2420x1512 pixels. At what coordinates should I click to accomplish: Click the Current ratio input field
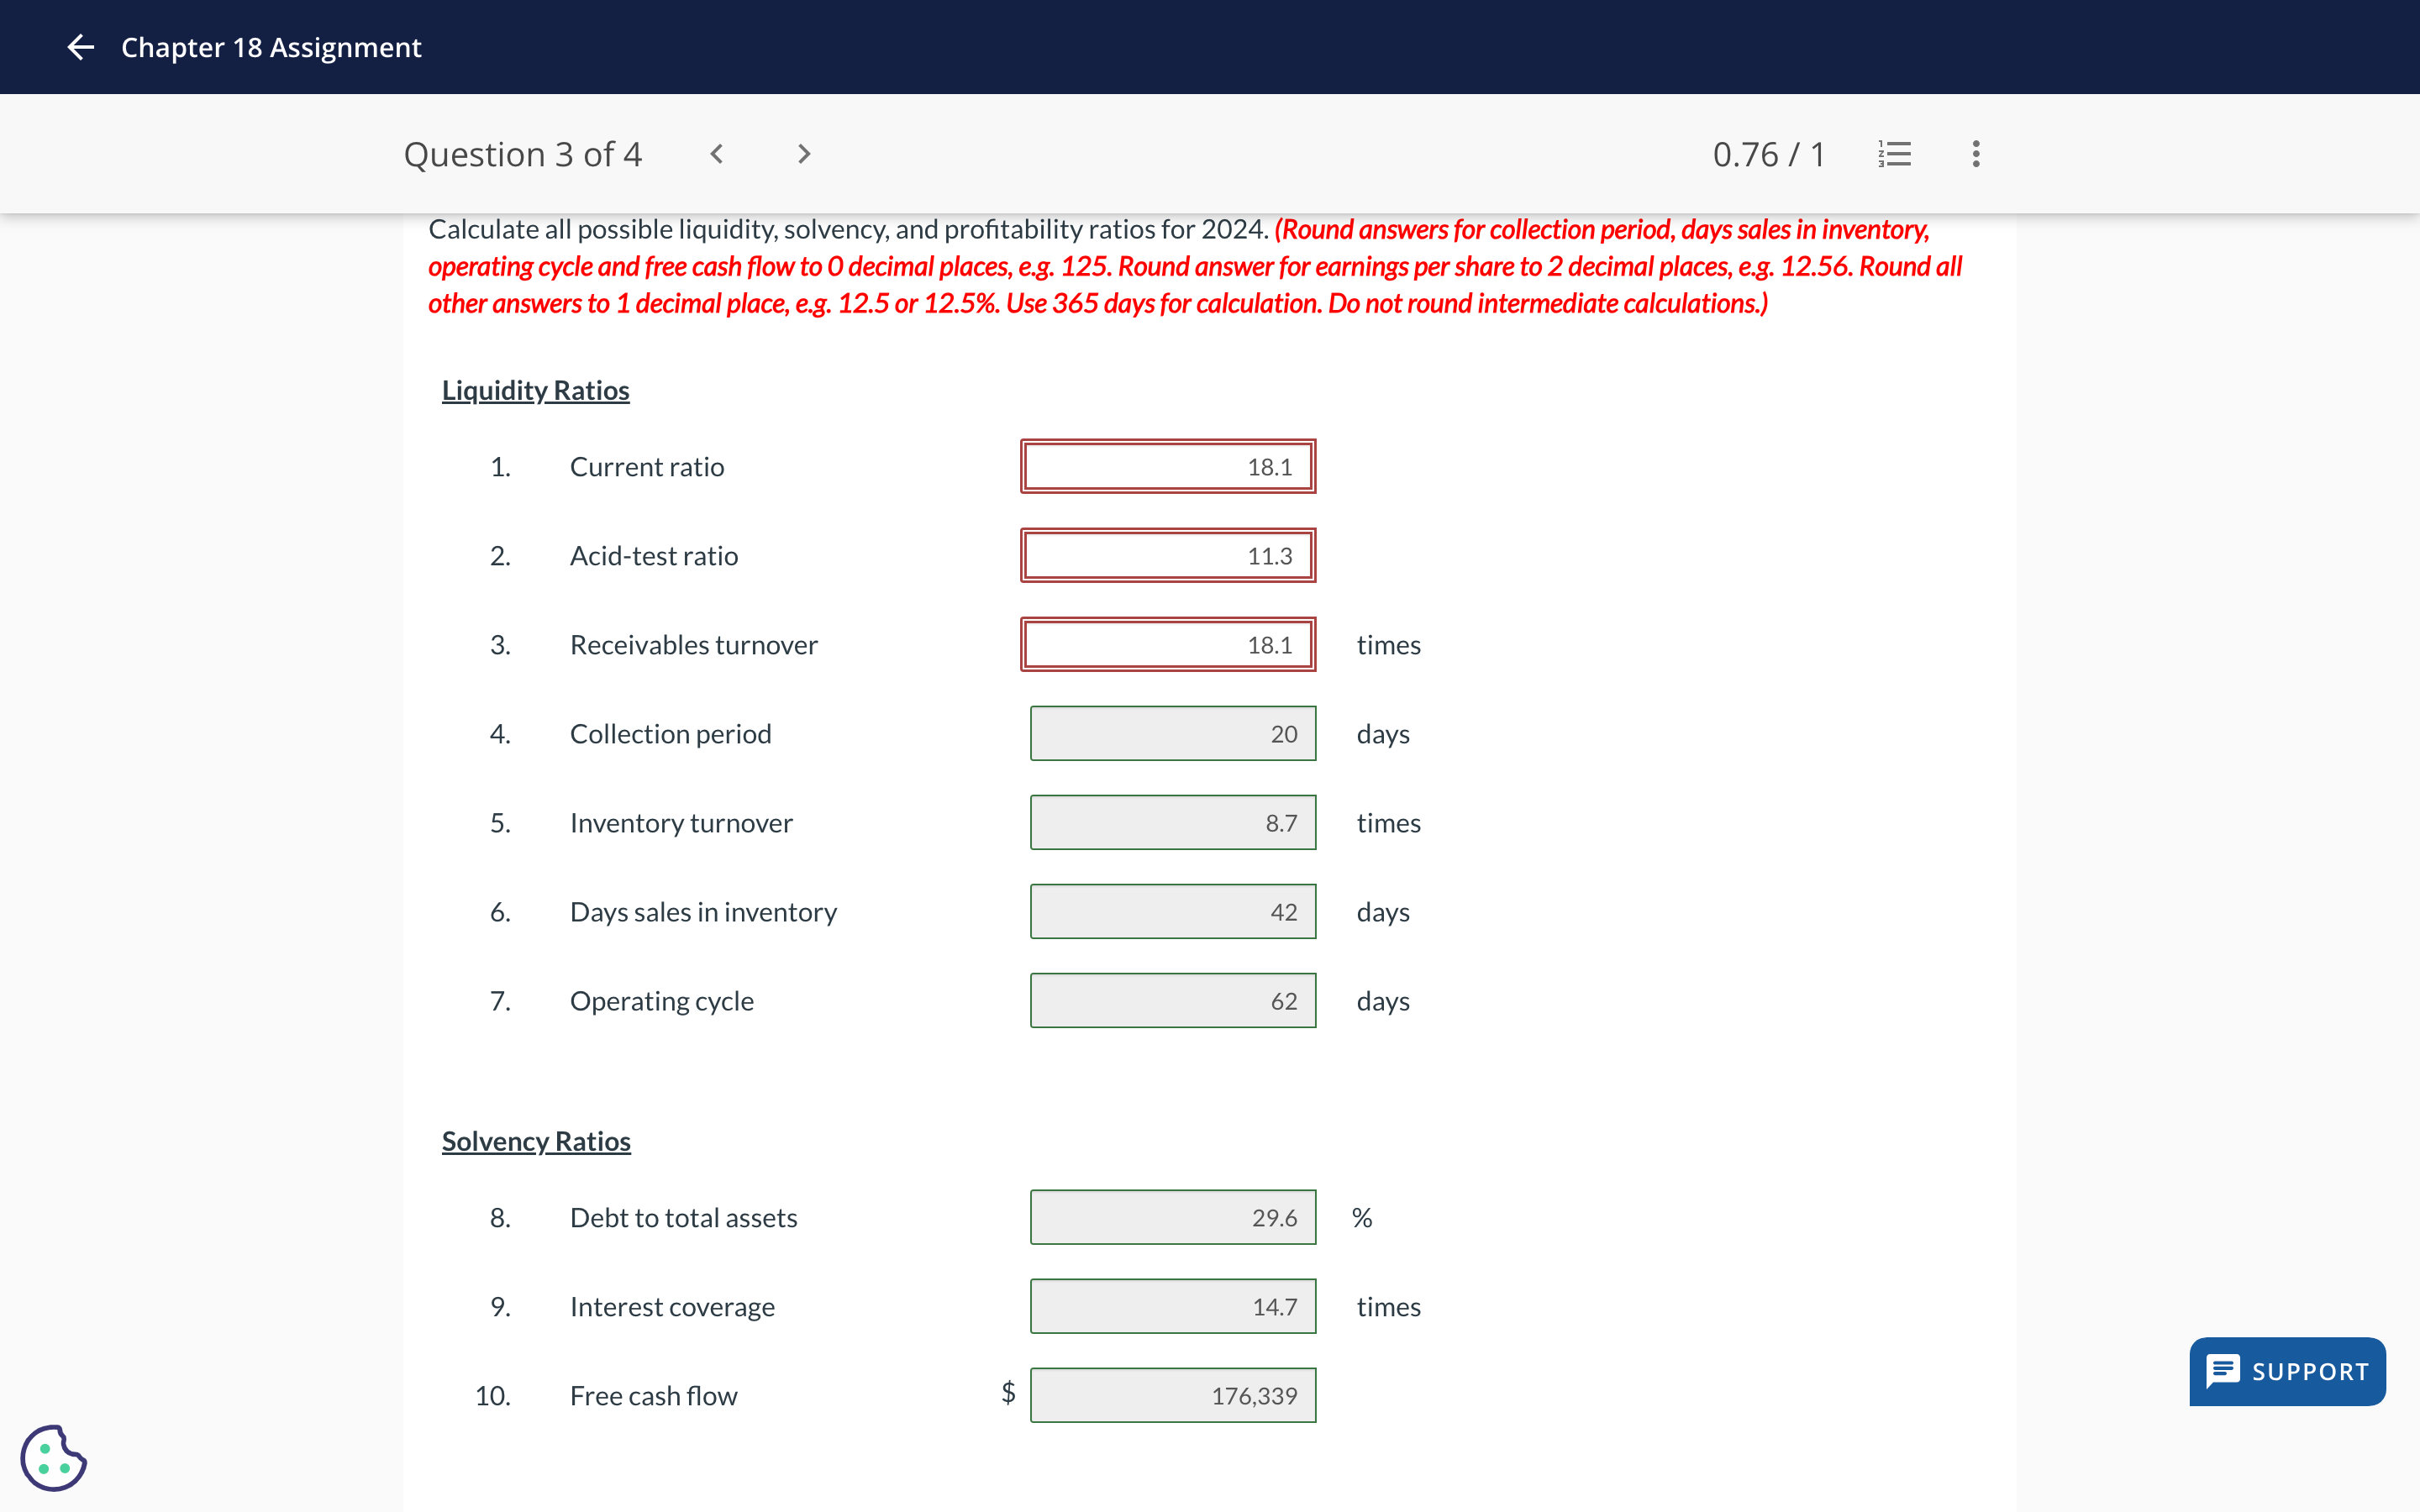(1167, 467)
